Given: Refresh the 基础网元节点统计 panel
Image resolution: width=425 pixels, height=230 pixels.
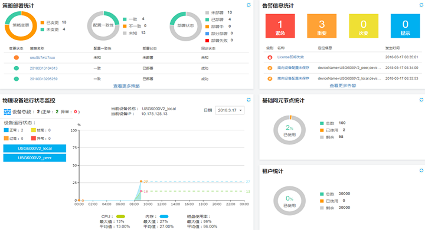Looking at the screenshot, I should click(421, 100).
